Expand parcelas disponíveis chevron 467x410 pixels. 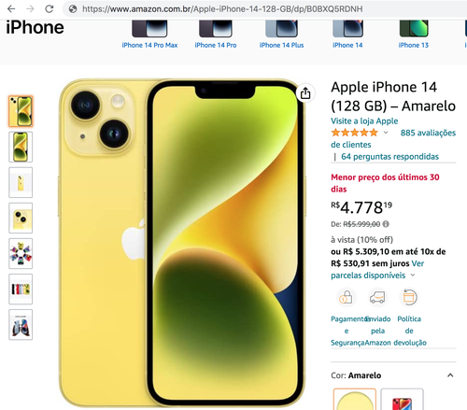[413, 276]
